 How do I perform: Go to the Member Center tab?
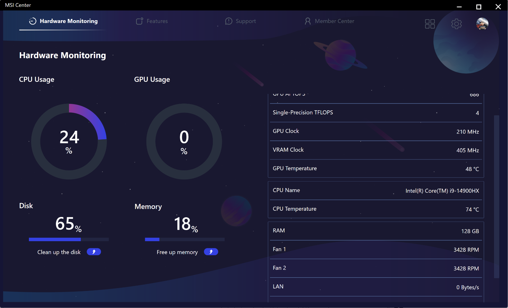329,21
